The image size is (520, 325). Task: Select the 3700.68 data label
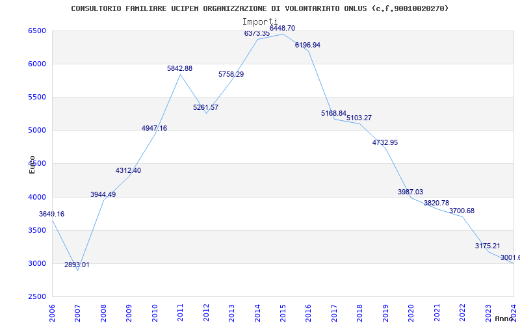[x=461, y=211]
